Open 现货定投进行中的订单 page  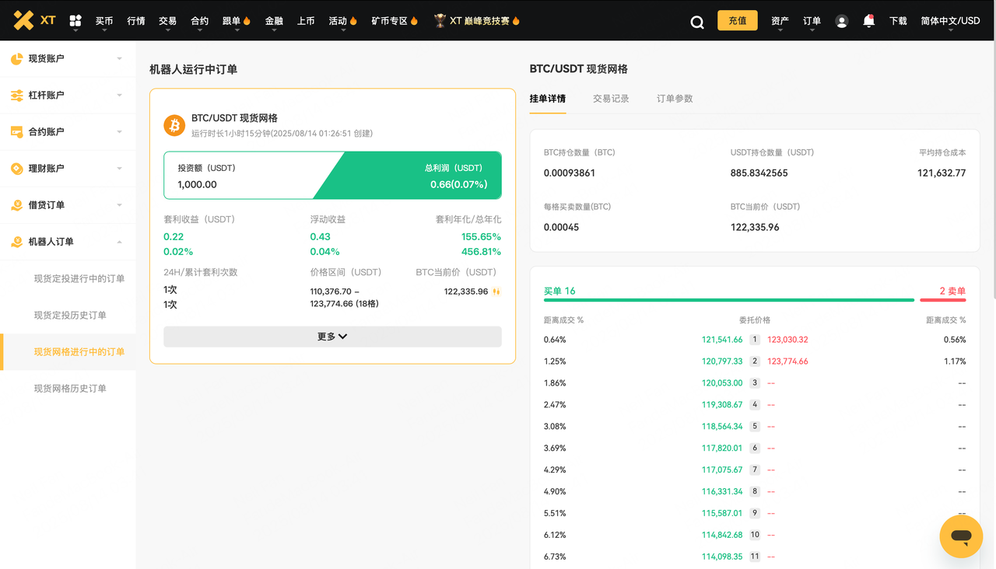pos(79,278)
